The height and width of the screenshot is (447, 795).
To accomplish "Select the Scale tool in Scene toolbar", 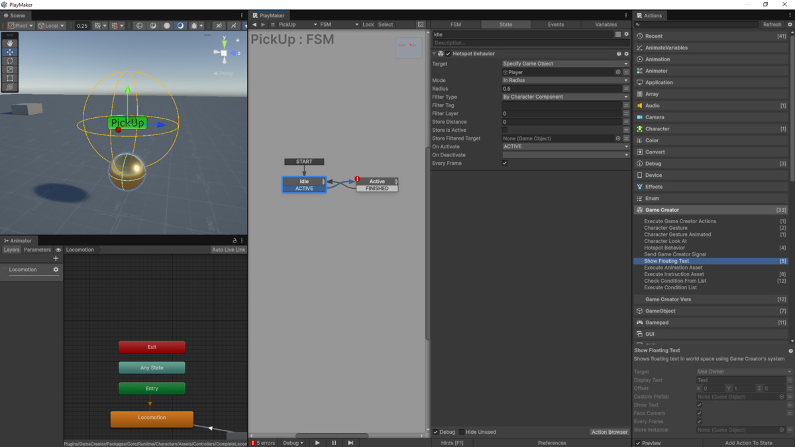I will [x=10, y=70].
